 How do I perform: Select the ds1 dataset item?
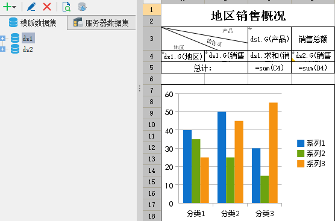pos(28,38)
